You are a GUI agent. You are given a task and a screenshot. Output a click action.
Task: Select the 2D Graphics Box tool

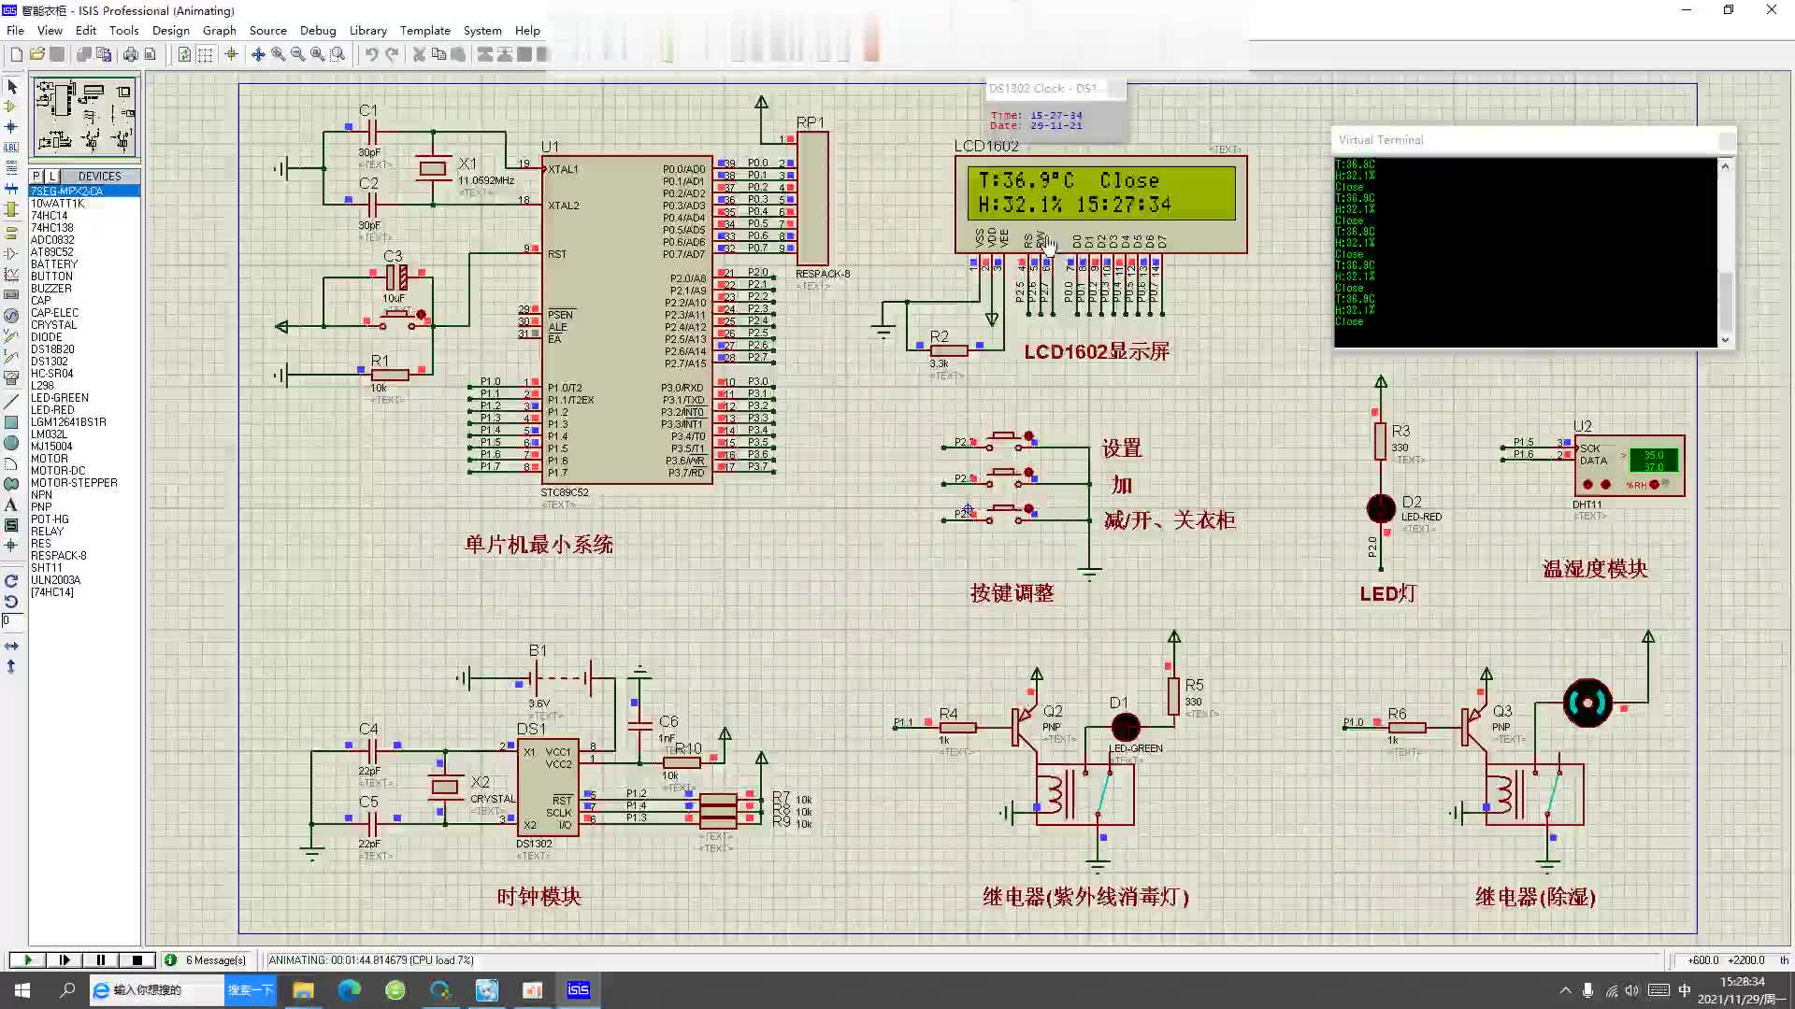point(12,422)
